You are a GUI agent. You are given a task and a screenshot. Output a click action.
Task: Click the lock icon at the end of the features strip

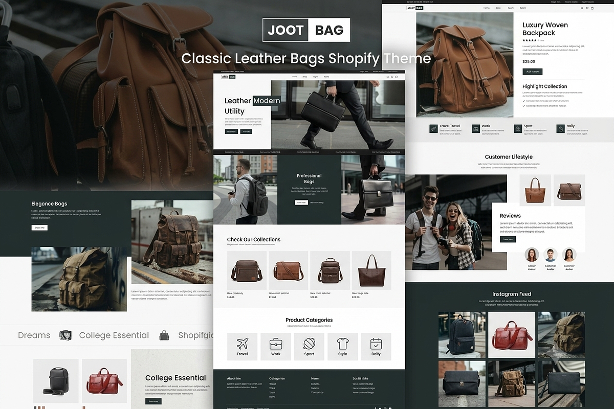pos(560,129)
